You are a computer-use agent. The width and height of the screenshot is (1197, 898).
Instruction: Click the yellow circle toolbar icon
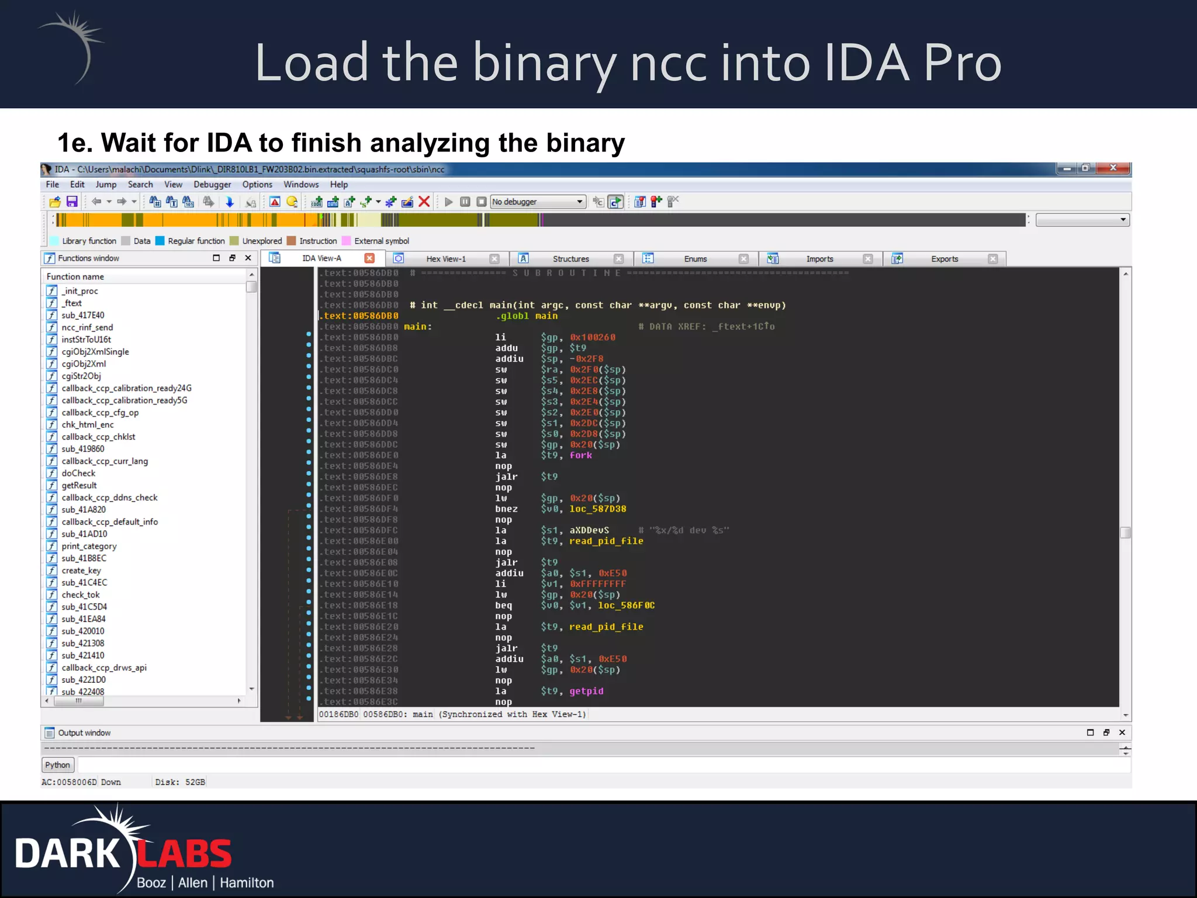click(292, 202)
